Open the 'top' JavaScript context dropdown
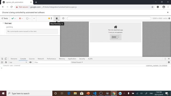The height and width of the screenshot is (96, 171). (x=18, y=62)
